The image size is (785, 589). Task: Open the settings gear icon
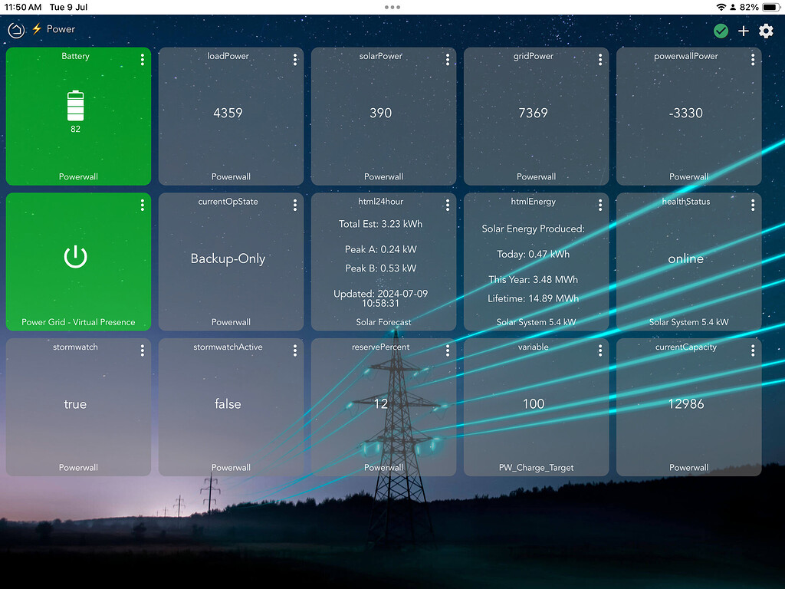coord(766,31)
